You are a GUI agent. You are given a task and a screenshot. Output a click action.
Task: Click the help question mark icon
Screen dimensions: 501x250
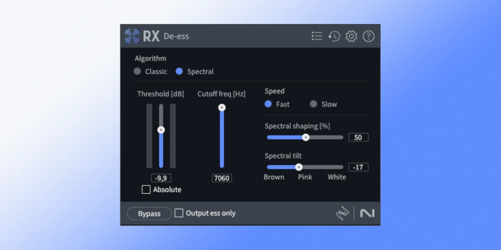(369, 36)
